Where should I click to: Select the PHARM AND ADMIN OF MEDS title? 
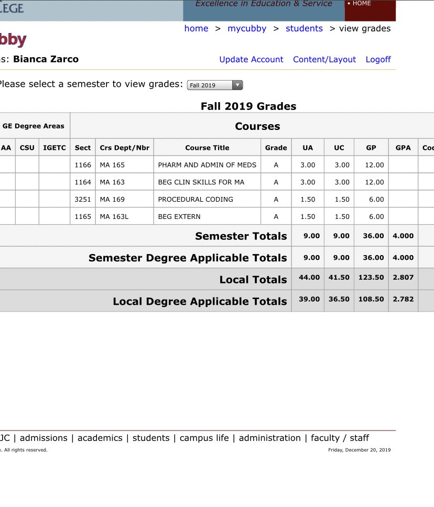tap(207, 165)
